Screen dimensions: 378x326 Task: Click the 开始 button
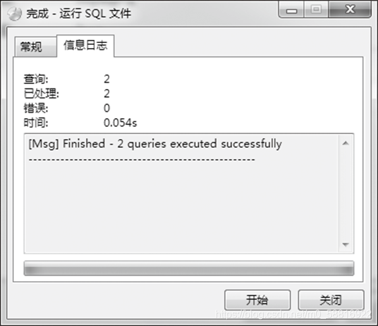click(x=257, y=300)
